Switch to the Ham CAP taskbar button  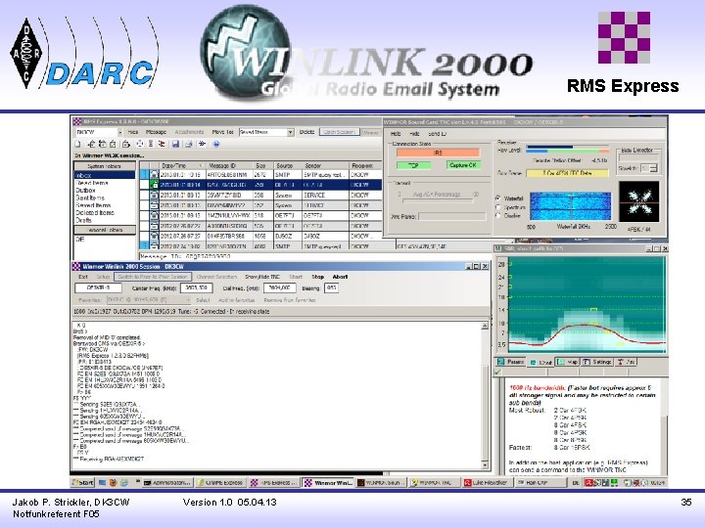coord(540,483)
